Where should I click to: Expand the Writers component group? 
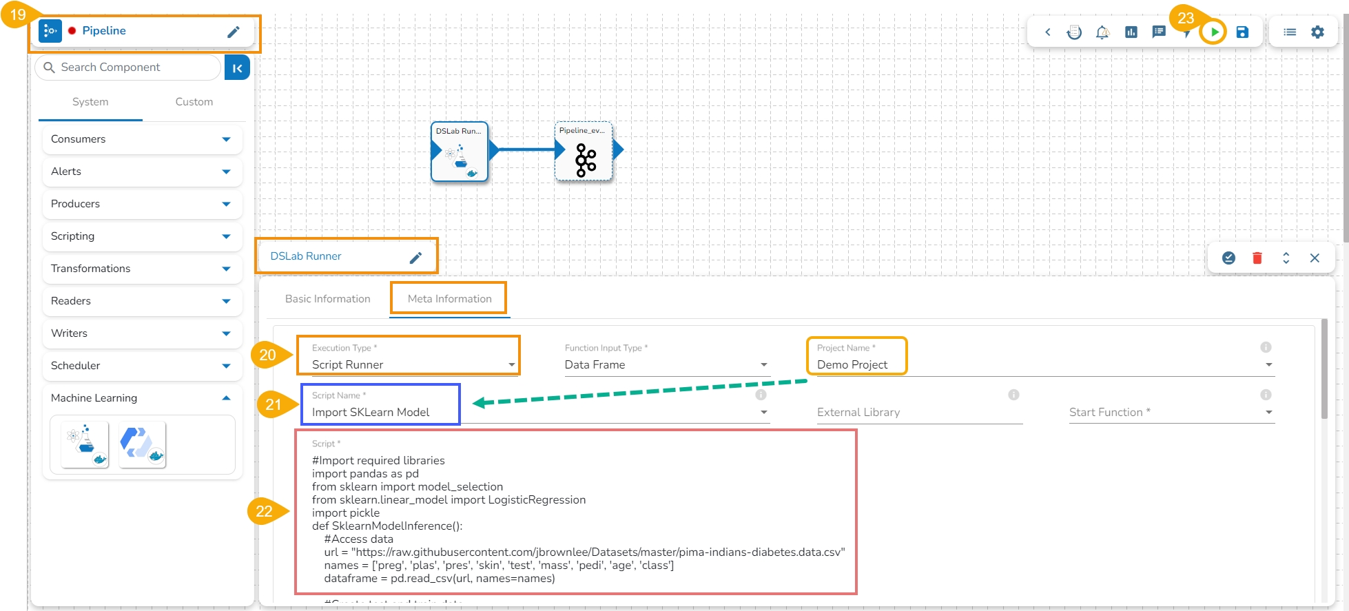pyautogui.click(x=142, y=333)
